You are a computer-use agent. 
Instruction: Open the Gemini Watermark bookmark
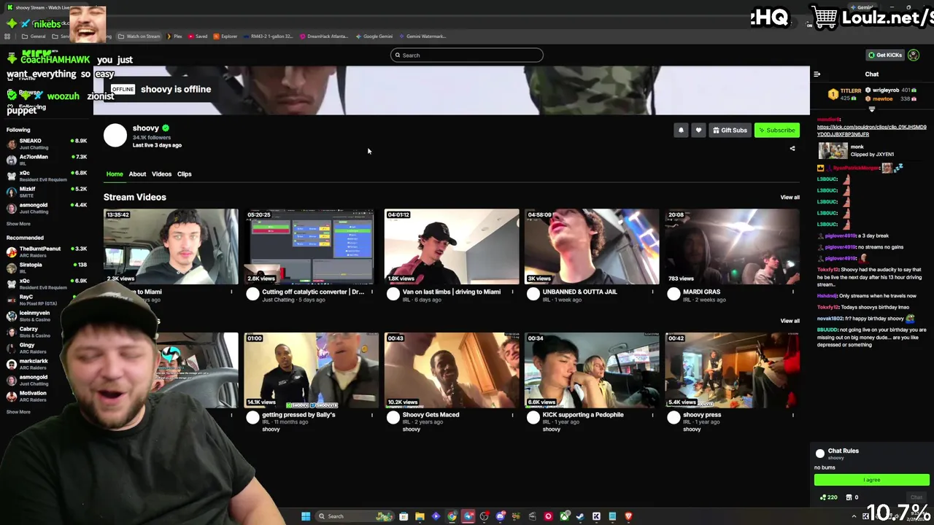pos(422,36)
